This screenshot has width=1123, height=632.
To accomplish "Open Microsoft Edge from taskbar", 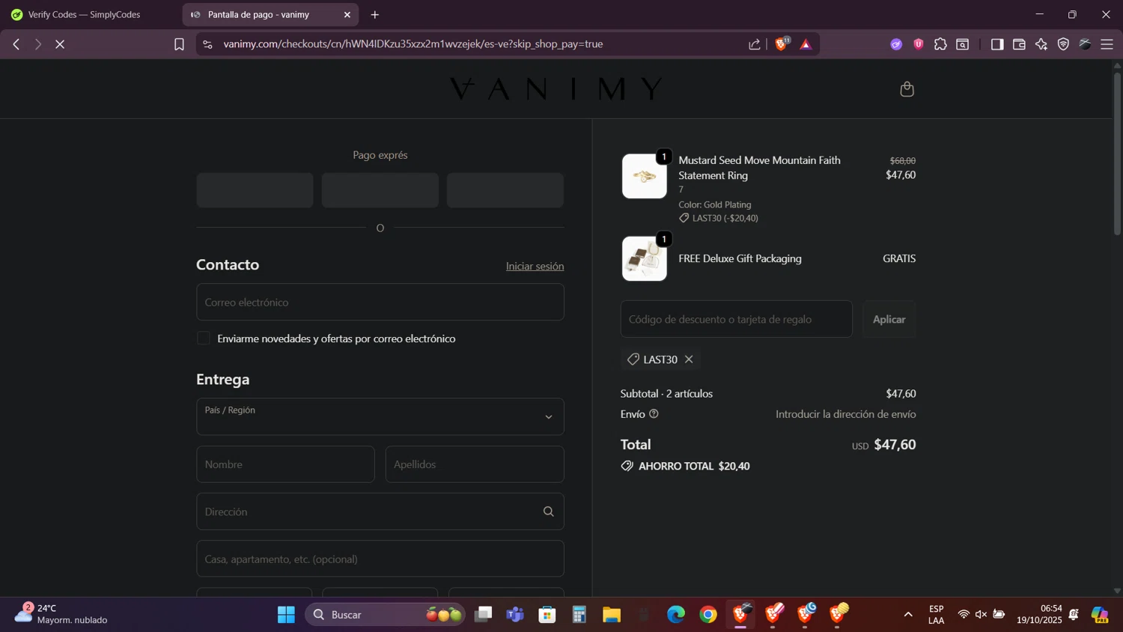I will 676,615.
